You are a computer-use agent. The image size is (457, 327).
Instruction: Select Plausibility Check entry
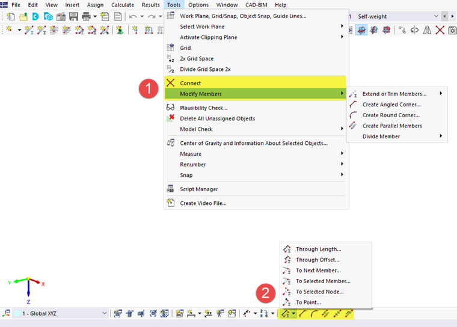(256, 108)
